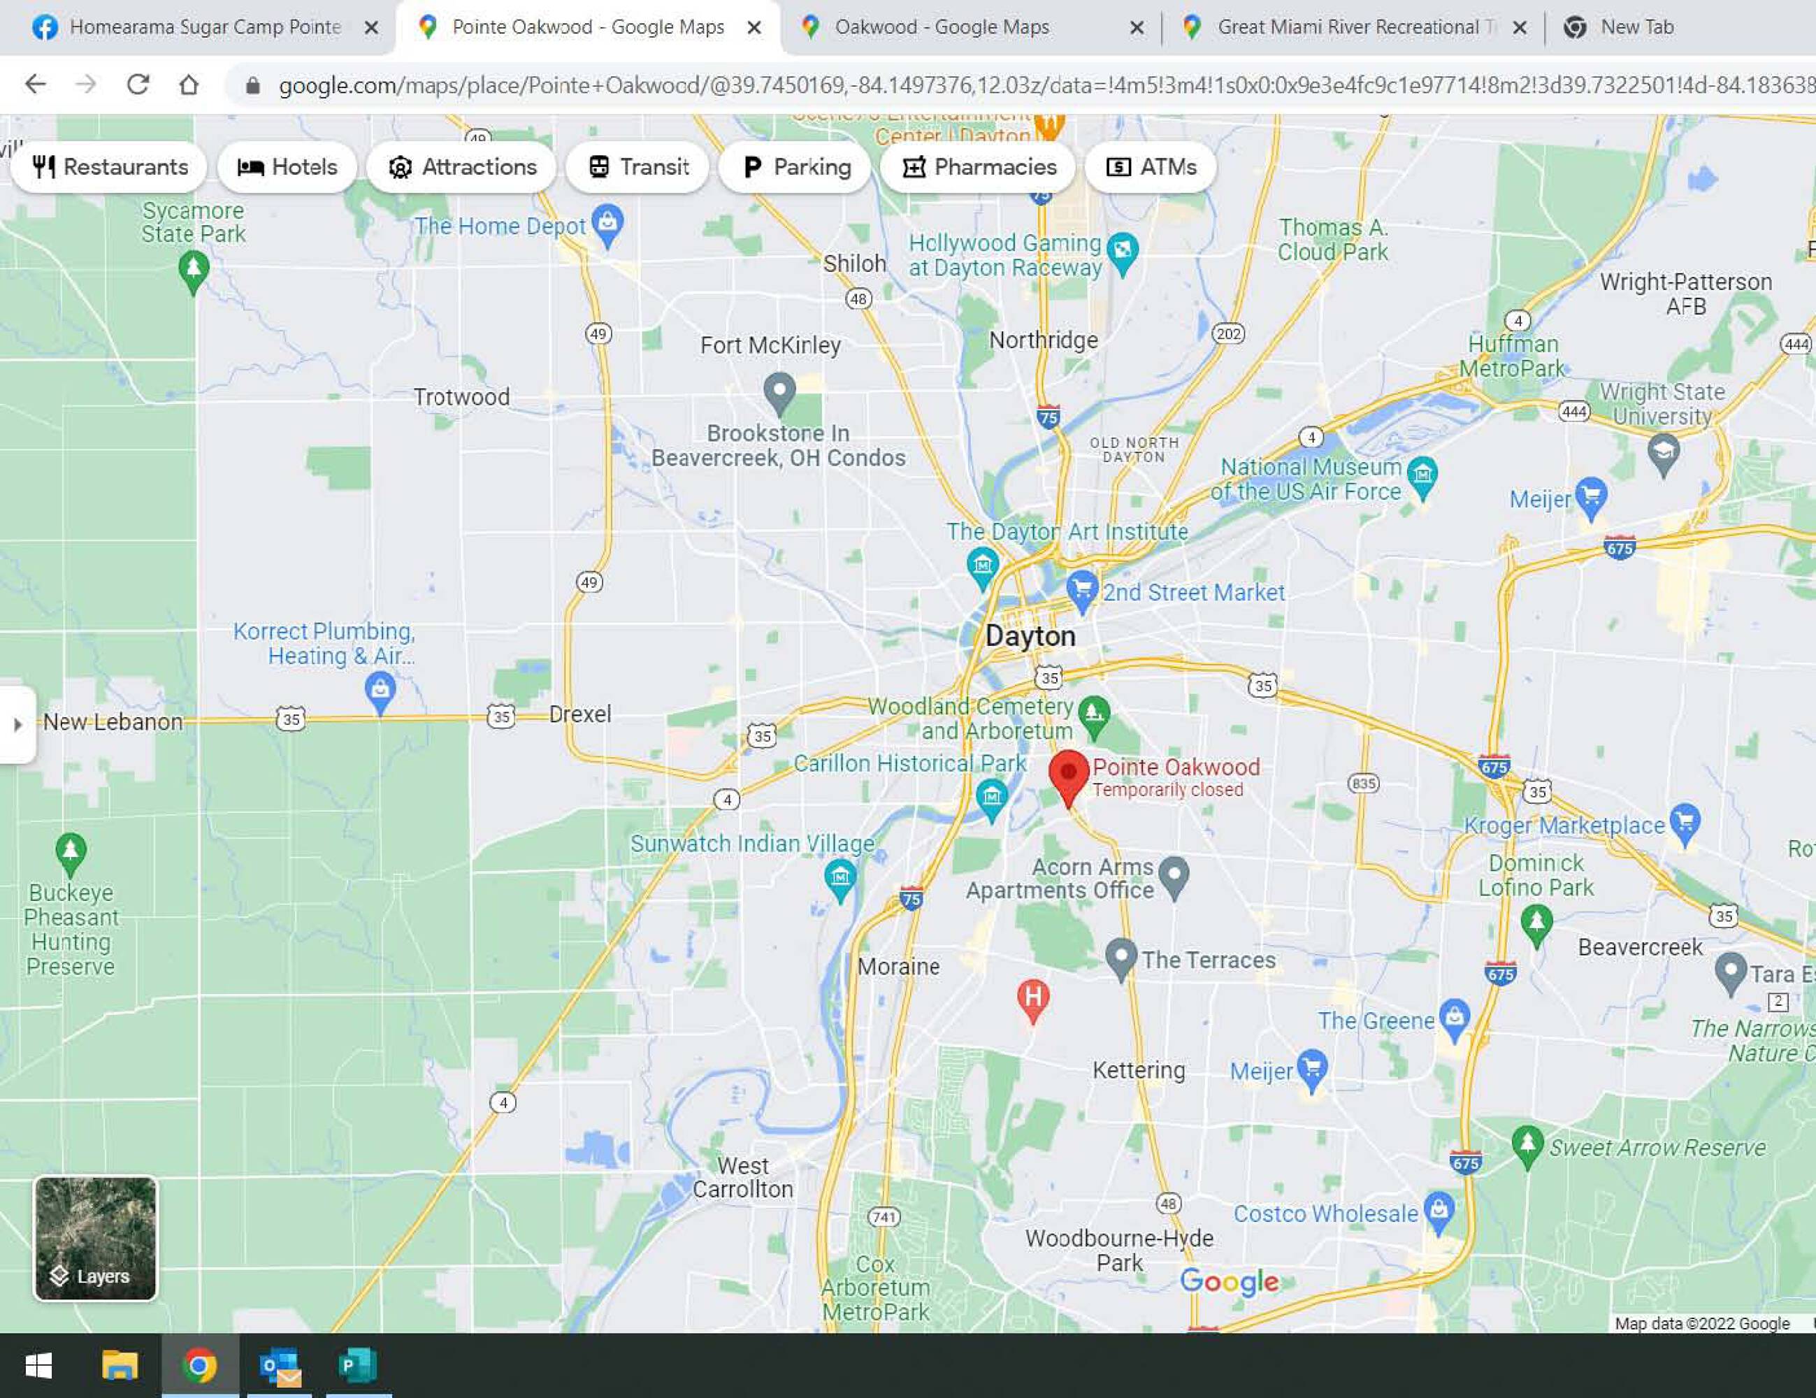Enable the Pharmacies filter chip
This screenshot has height=1398, width=1816.
point(979,167)
